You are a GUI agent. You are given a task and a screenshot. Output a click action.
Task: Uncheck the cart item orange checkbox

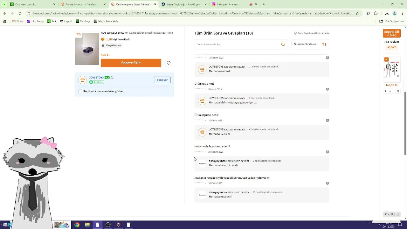point(386,59)
